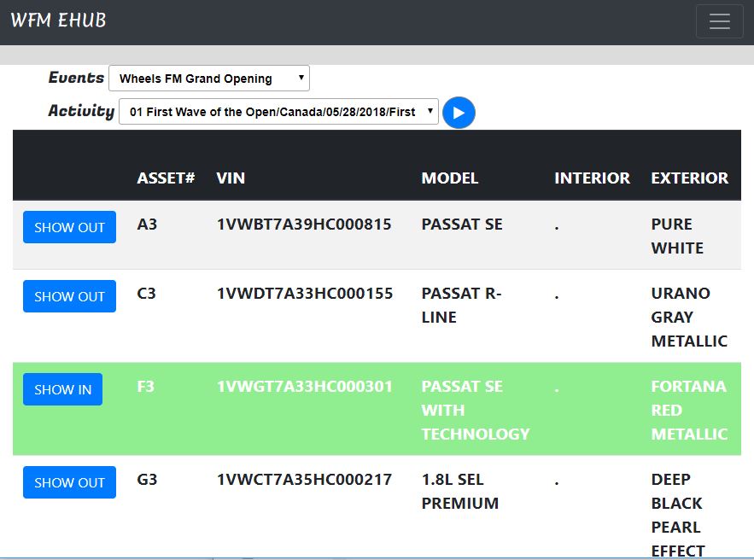Click the ASSET# column header
754x560 pixels.
tap(166, 178)
